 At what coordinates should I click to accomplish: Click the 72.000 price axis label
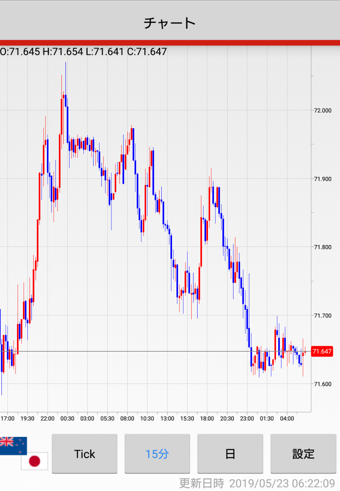pyautogui.click(x=323, y=110)
